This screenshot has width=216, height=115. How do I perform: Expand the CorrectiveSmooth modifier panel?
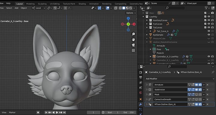click(147, 99)
